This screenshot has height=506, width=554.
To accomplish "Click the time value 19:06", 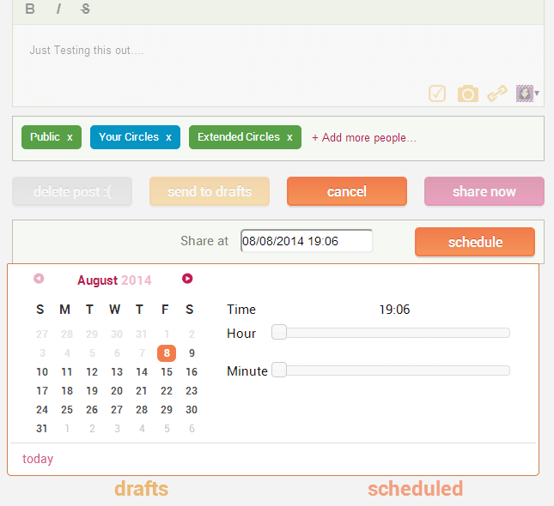I will coord(394,310).
